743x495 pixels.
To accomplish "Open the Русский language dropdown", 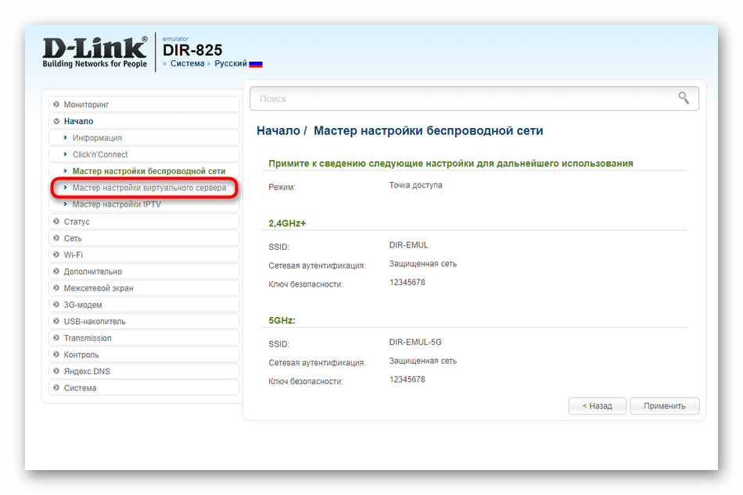I will (230, 64).
